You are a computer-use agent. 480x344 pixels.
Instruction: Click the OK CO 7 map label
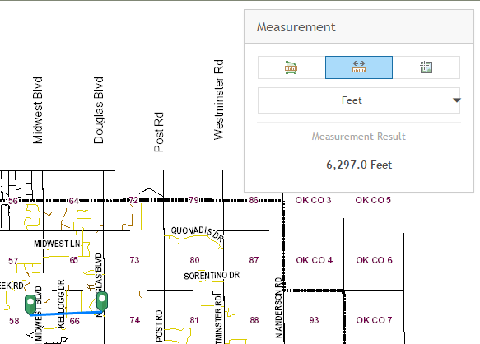[x=374, y=320]
